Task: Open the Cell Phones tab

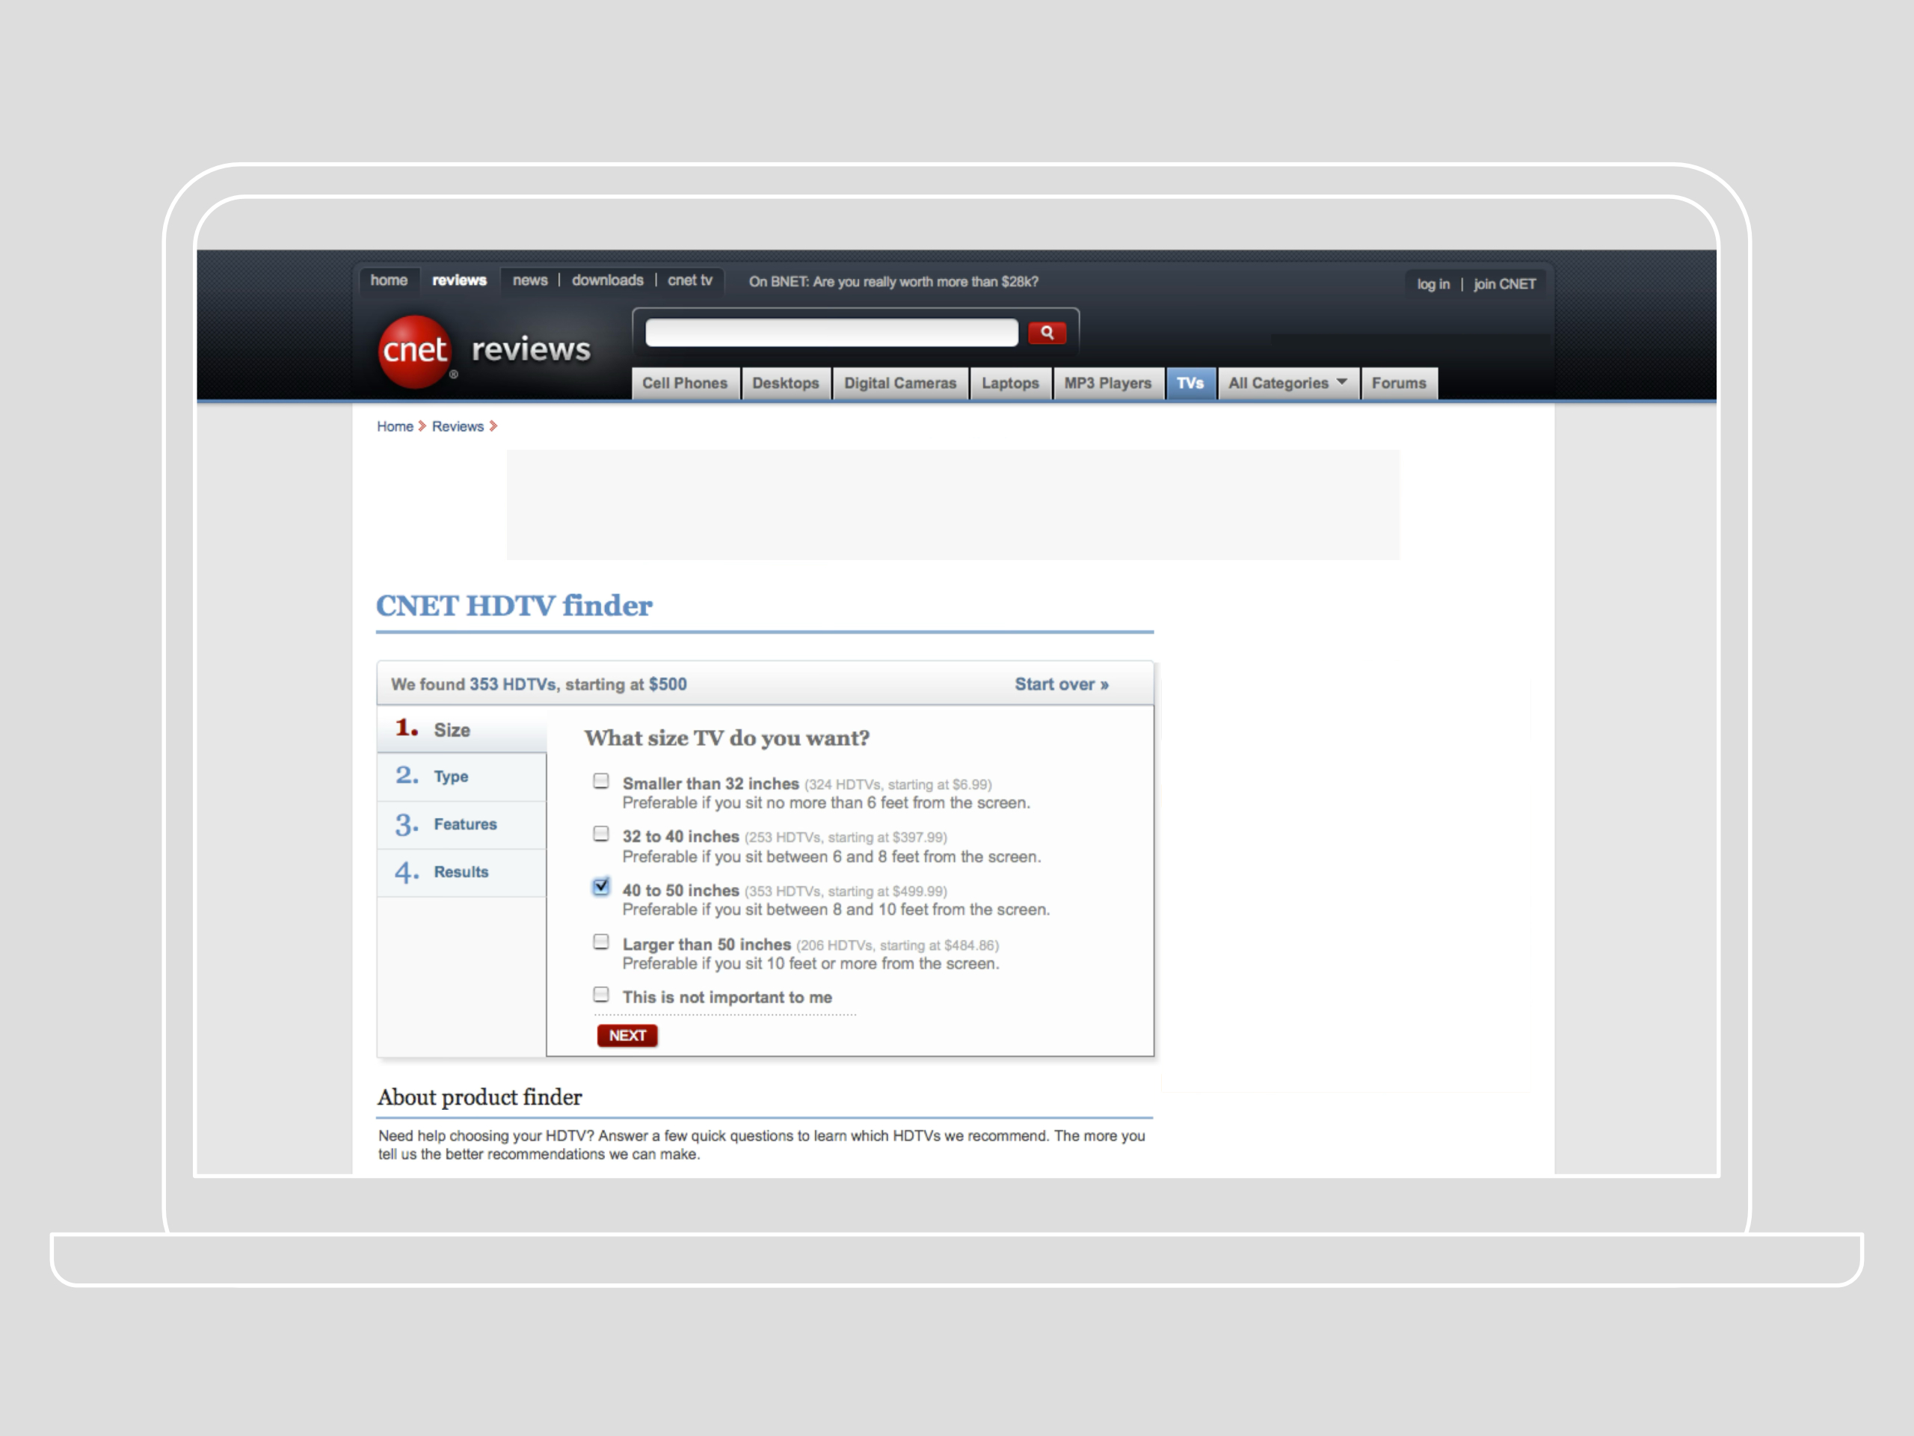Action: (x=684, y=383)
